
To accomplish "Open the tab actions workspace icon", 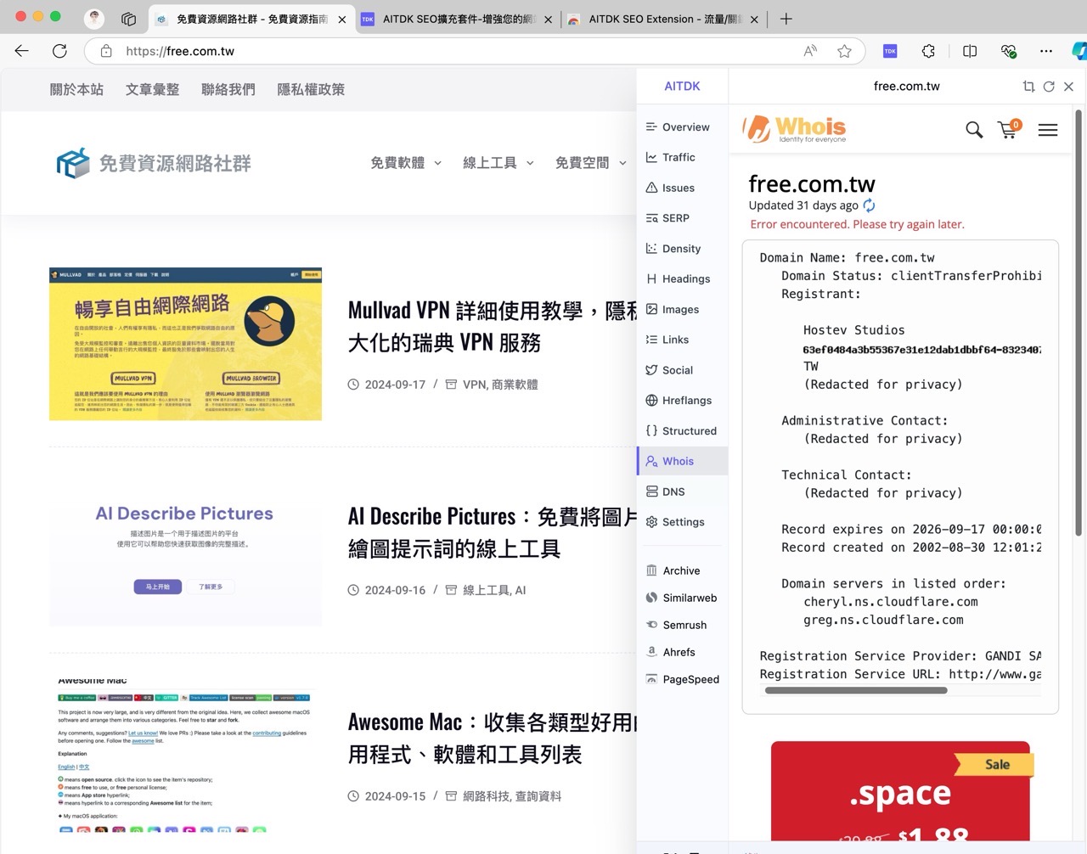I will 128,19.
